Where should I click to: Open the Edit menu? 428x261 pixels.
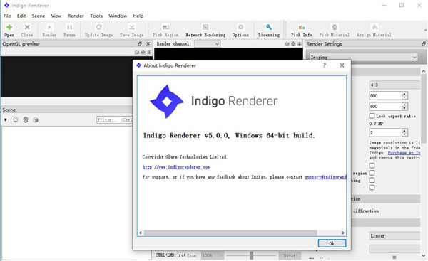pyautogui.click(x=21, y=16)
